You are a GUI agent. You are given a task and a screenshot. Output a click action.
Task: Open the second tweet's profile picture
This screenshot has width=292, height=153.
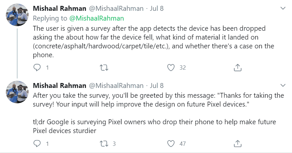[17, 92]
